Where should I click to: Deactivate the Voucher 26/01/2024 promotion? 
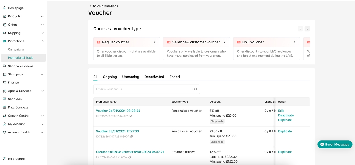(286, 115)
